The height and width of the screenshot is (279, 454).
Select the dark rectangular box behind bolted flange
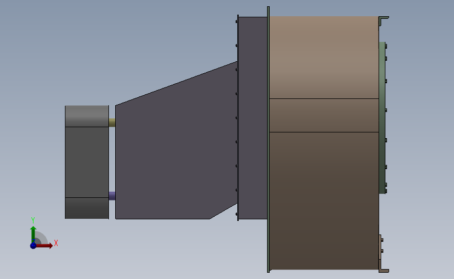click(x=253, y=118)
